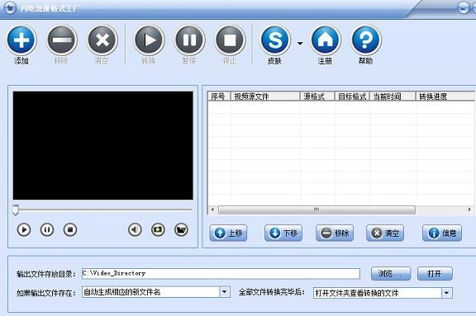Click the 源格式 column header

[x=317, y=97]
